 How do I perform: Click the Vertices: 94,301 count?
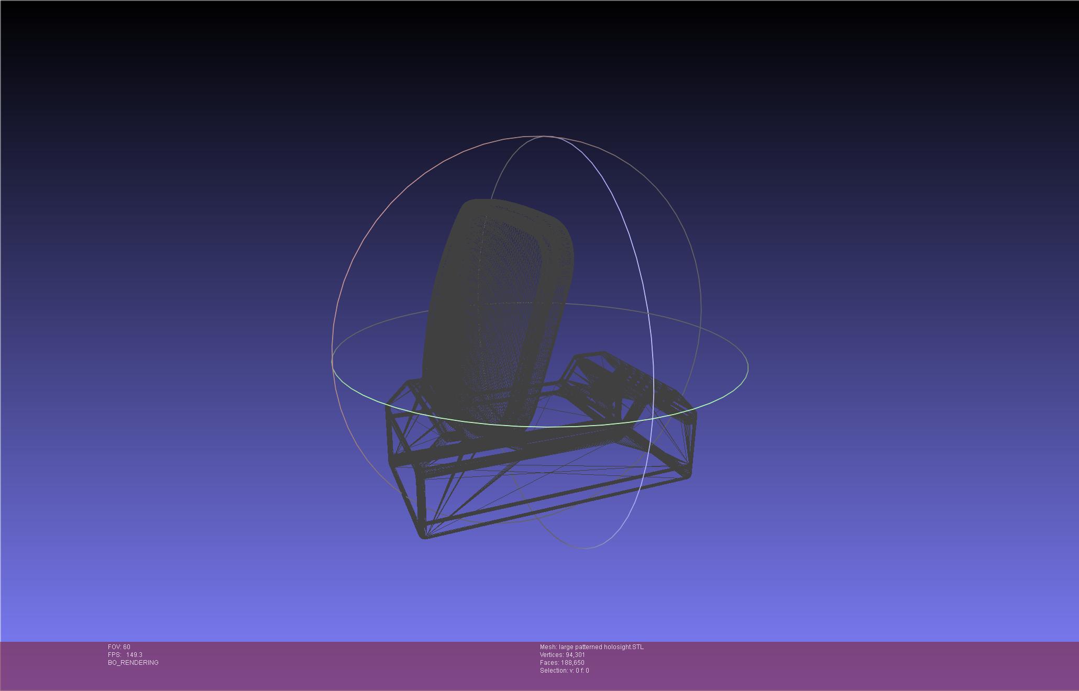point(562,655)
